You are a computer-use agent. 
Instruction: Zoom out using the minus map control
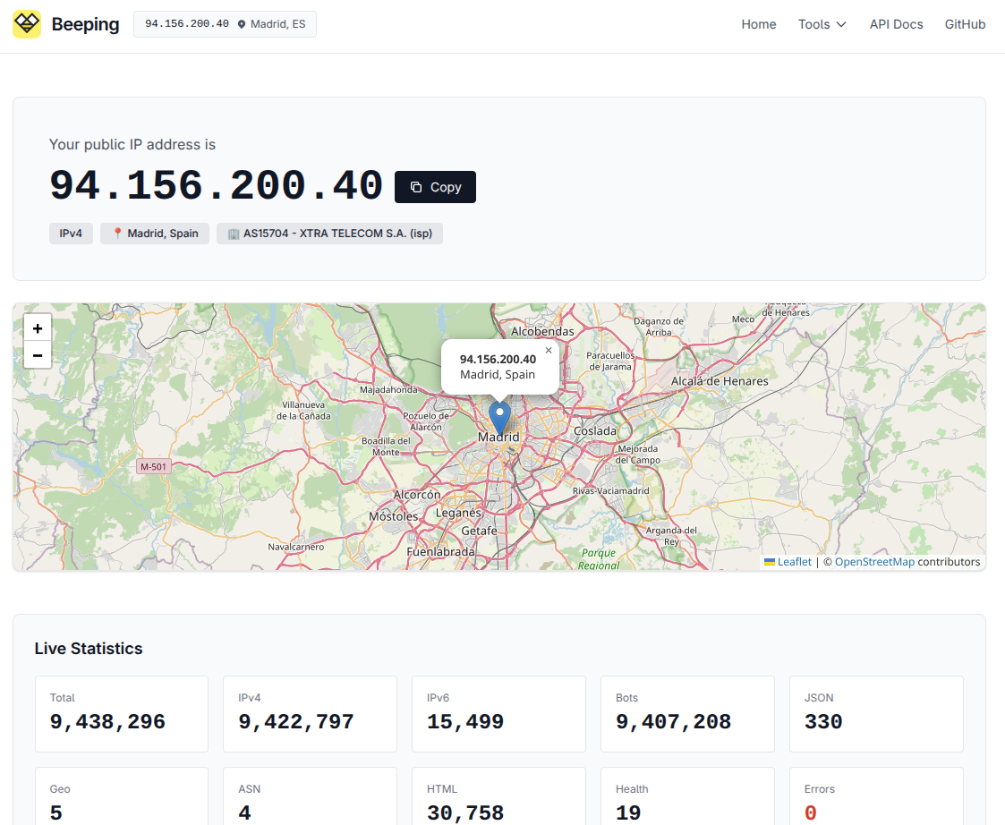tap(37, 354)
